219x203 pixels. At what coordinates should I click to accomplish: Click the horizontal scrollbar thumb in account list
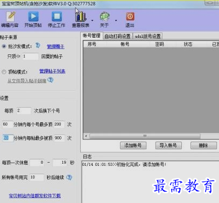[x=145, y=136]
